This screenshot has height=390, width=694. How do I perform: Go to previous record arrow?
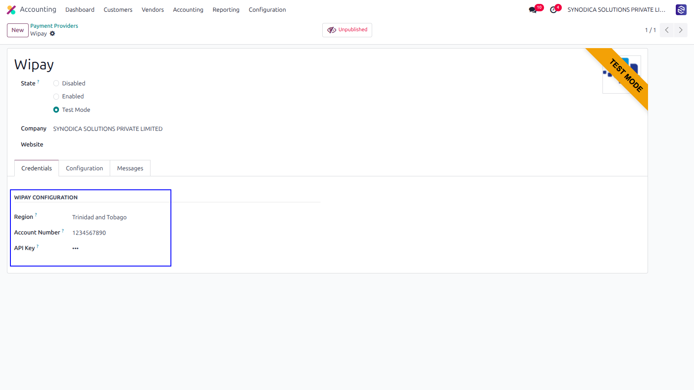click(x=667, y=30)
